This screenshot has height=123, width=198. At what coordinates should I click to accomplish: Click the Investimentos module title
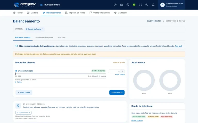(52, 5)
